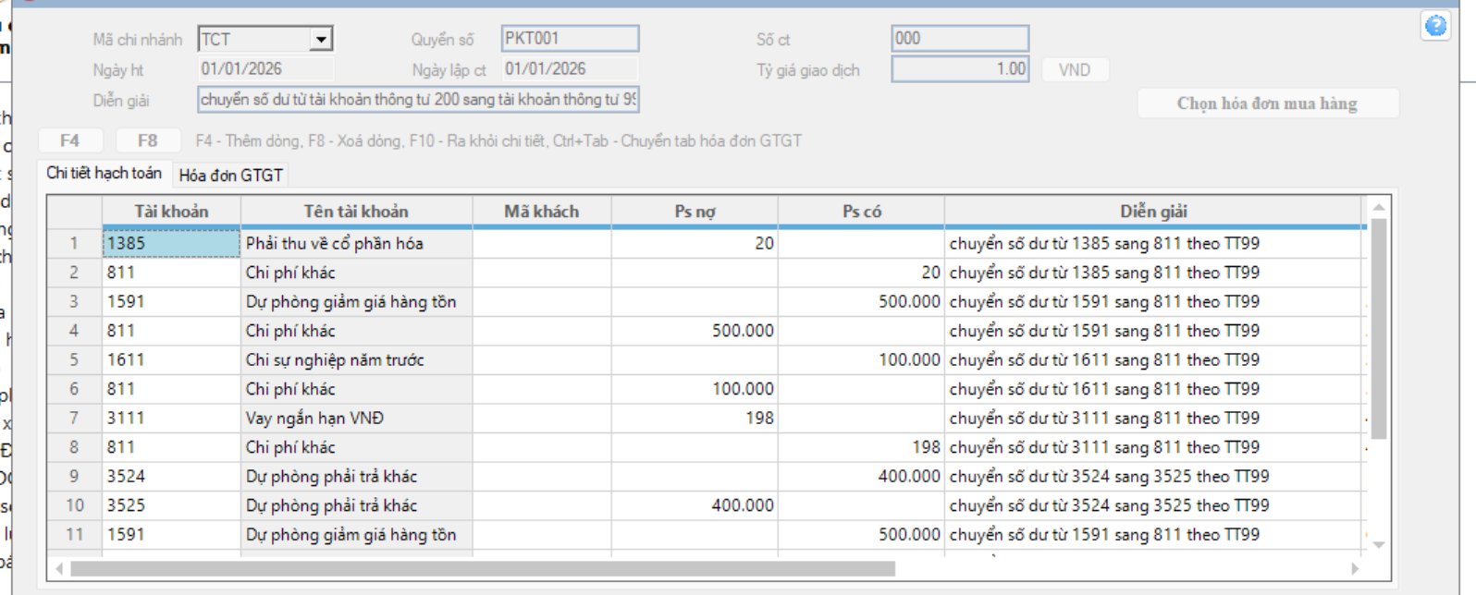Open the Mã chi nhánh dropdown arrow

(x=321, y=39)
